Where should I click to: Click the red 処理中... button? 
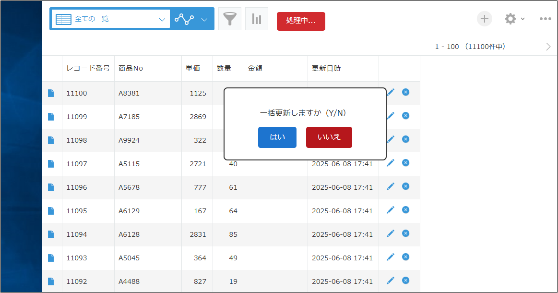coord(301,21)
